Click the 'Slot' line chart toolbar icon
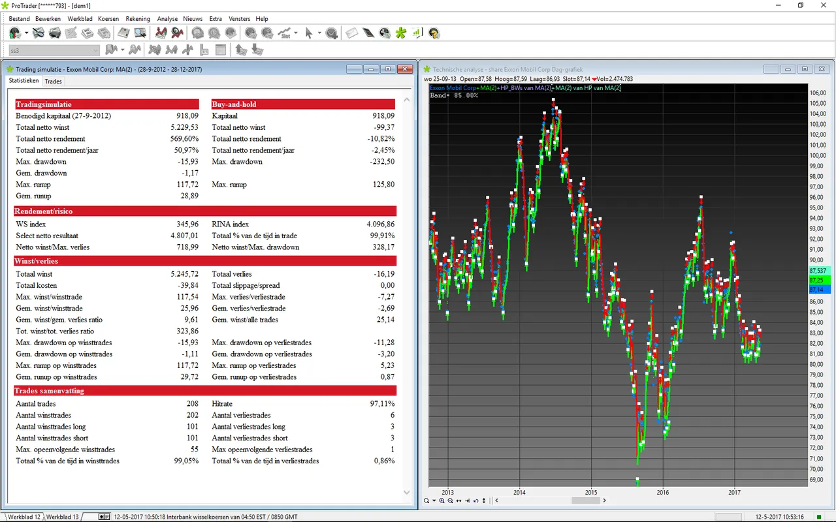The height and width of the screenshot is (522, 836). 285,33
